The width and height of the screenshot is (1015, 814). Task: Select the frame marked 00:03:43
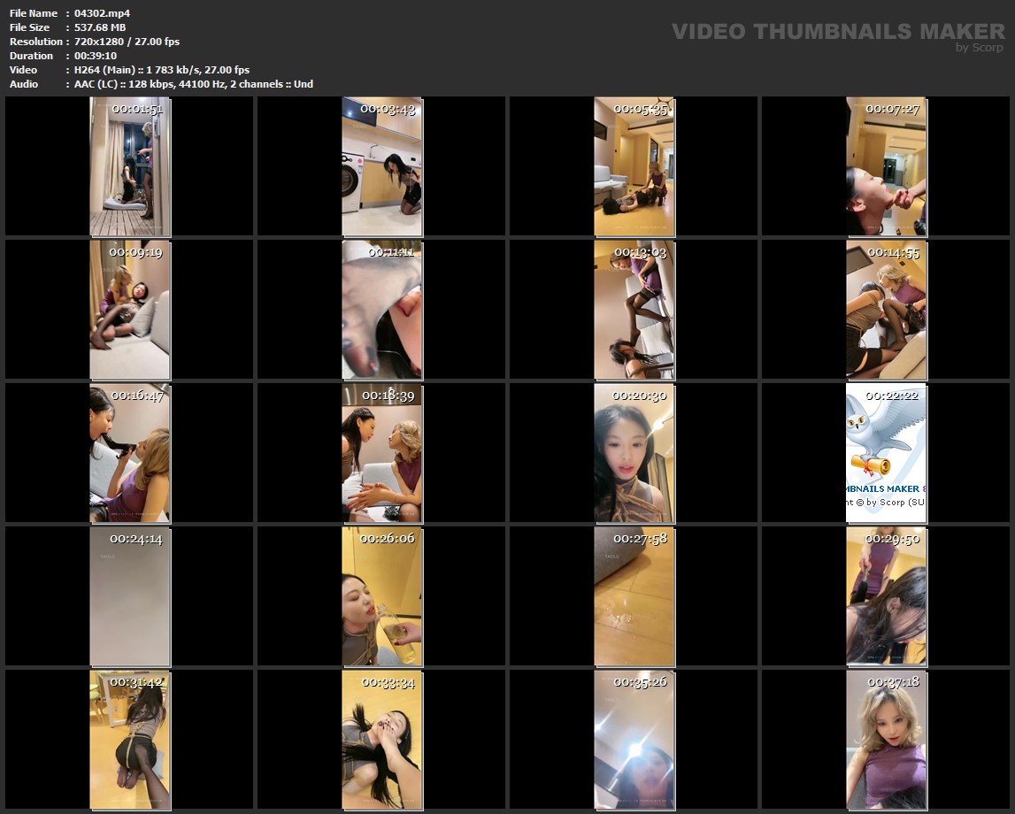tap(382, 166)
